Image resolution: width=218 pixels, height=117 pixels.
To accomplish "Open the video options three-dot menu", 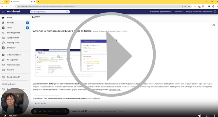I will pyautogui.click(x=214, y=116).
